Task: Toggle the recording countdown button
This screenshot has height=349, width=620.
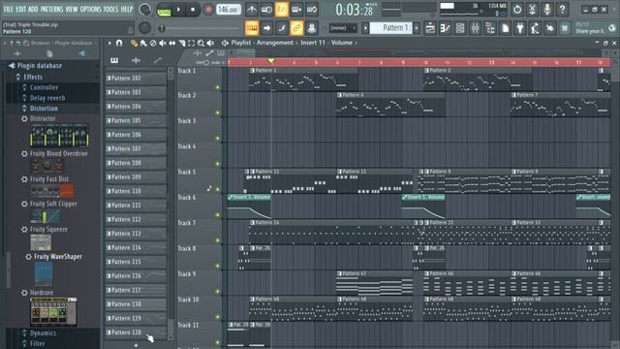Action: point(282,9)
